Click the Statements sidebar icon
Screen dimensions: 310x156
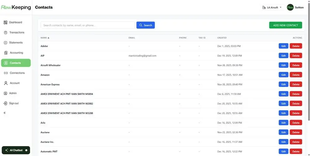click(x=6, y=43)
